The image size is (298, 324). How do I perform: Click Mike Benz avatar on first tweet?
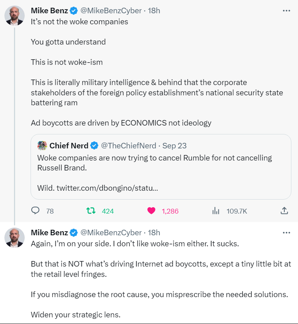click(14, 16)
